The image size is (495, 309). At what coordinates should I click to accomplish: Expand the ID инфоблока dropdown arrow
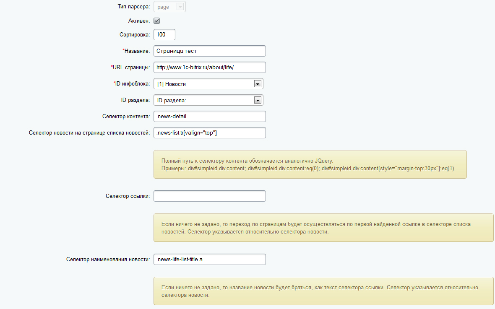pos(258,84)
